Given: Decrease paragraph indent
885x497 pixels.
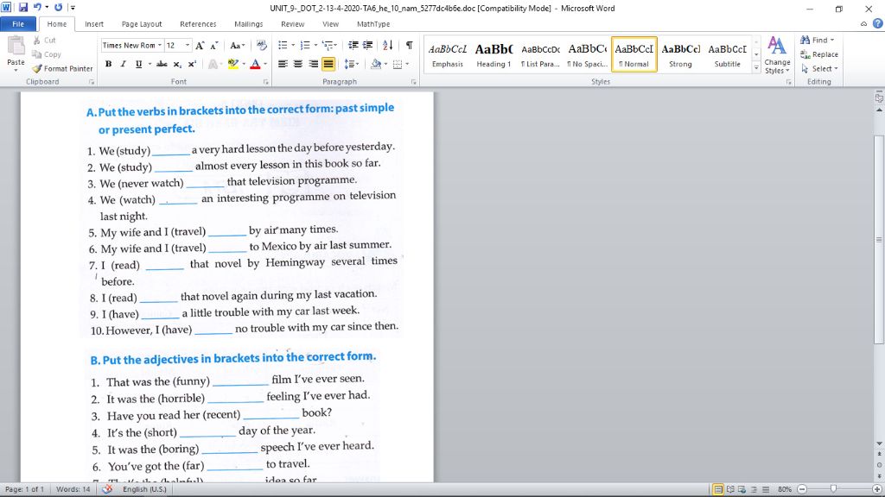Looking at the screenshot, I should coord(353,46).
